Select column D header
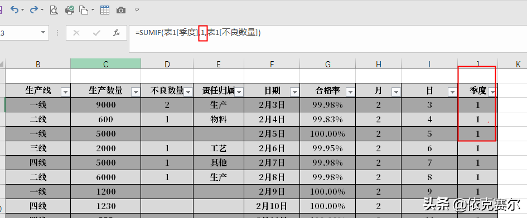The image size is (527, 218). coord(167,64)
